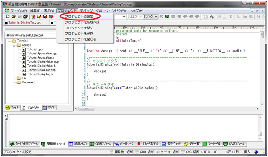Screen dimensions: 268x157
Task: Click the X stop icon beside the デバッグ dropdown
Action: tap(161, 17)
